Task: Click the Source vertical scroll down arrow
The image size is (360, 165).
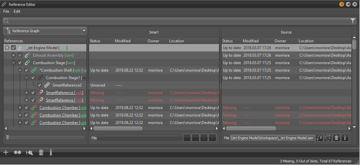Action: coord(354,127)
